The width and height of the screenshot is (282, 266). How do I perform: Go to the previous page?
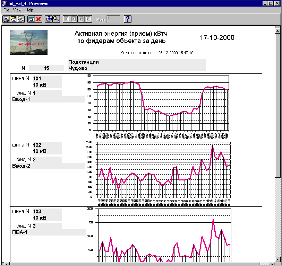(74, 19)
